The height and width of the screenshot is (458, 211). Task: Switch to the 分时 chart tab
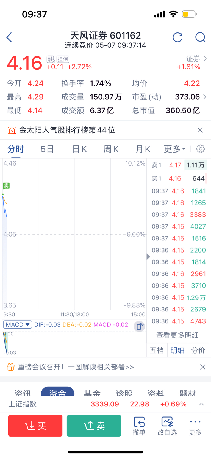pyautogui.click(x=16, y=149)
